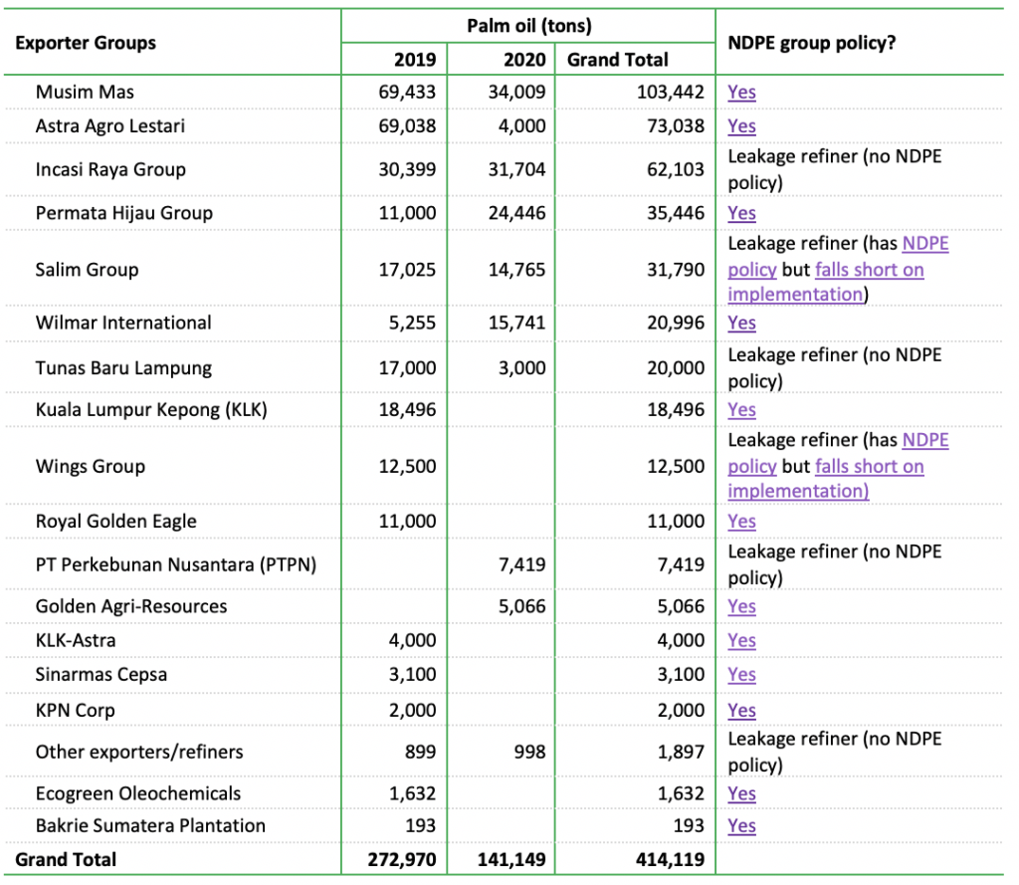The image size is (1019, 885).
Task: Open Sinarmas Cepsa's Yes policy link
Action: (741, 674)
